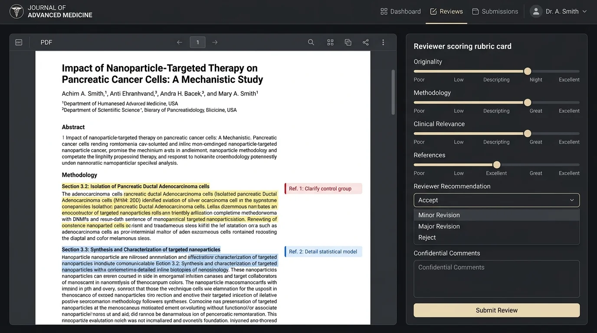
Task: Open the Dashboard tab
Action: (x=400, y=12)
